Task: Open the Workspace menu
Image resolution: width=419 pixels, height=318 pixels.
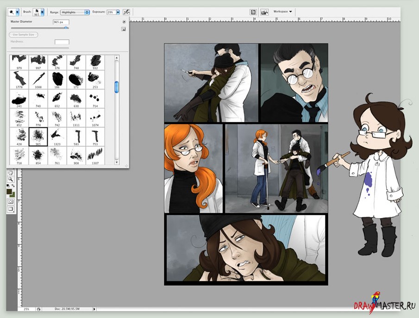Action: tap(282, 12)
